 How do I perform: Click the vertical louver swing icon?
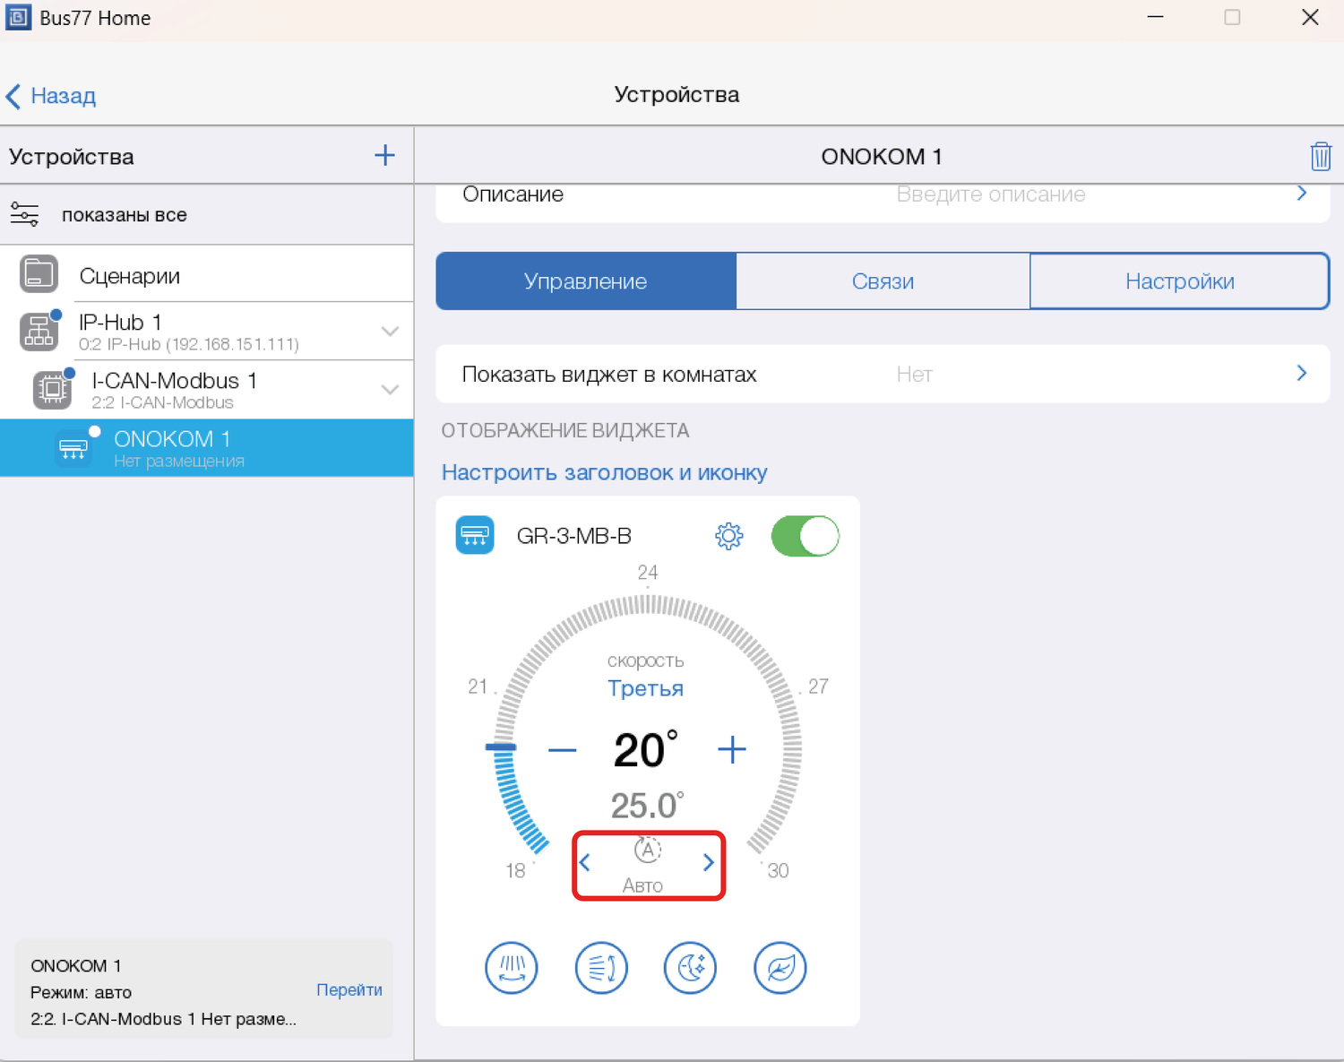tap(512, 968)
